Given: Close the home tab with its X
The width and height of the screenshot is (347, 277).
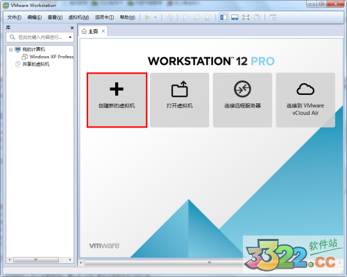Looking at the screenshot, I should pos(103,31).
